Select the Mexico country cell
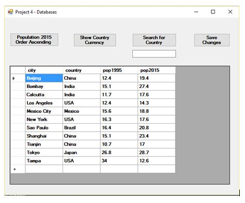The image size is (245, 203). (x=82, y=111)
